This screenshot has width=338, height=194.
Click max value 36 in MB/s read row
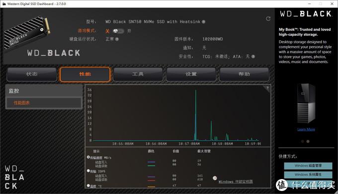(x=199, y=165)
